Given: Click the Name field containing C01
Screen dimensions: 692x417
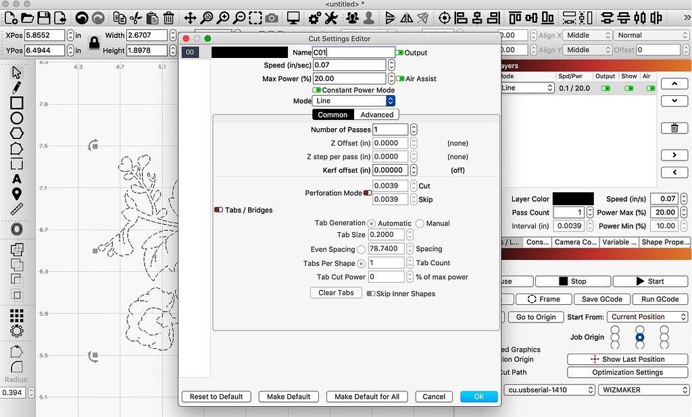Looking at the screenshot, I should (353, 52).
